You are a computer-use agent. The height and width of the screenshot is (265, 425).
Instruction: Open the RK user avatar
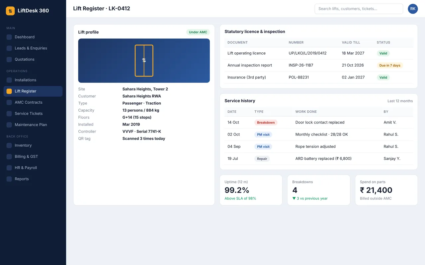pyautogui.click(x=413, y=9)
